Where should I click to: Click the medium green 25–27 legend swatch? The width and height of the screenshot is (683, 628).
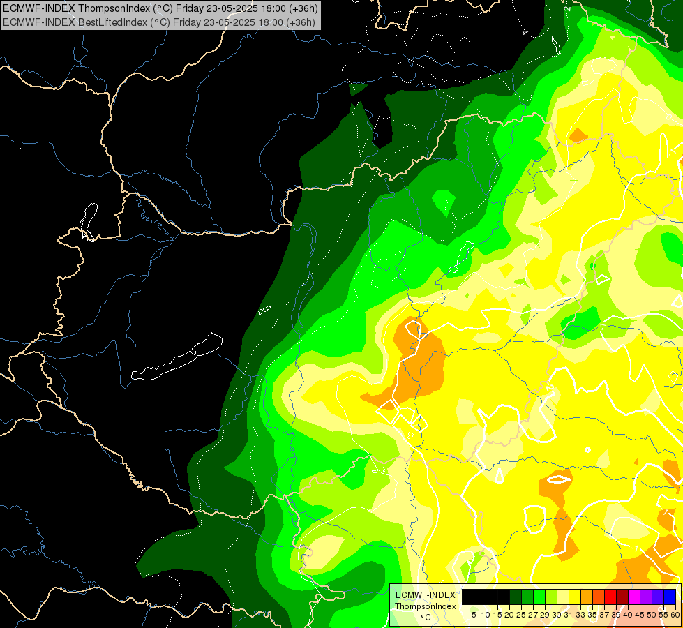pyautogui.click(x=527, y=597)
